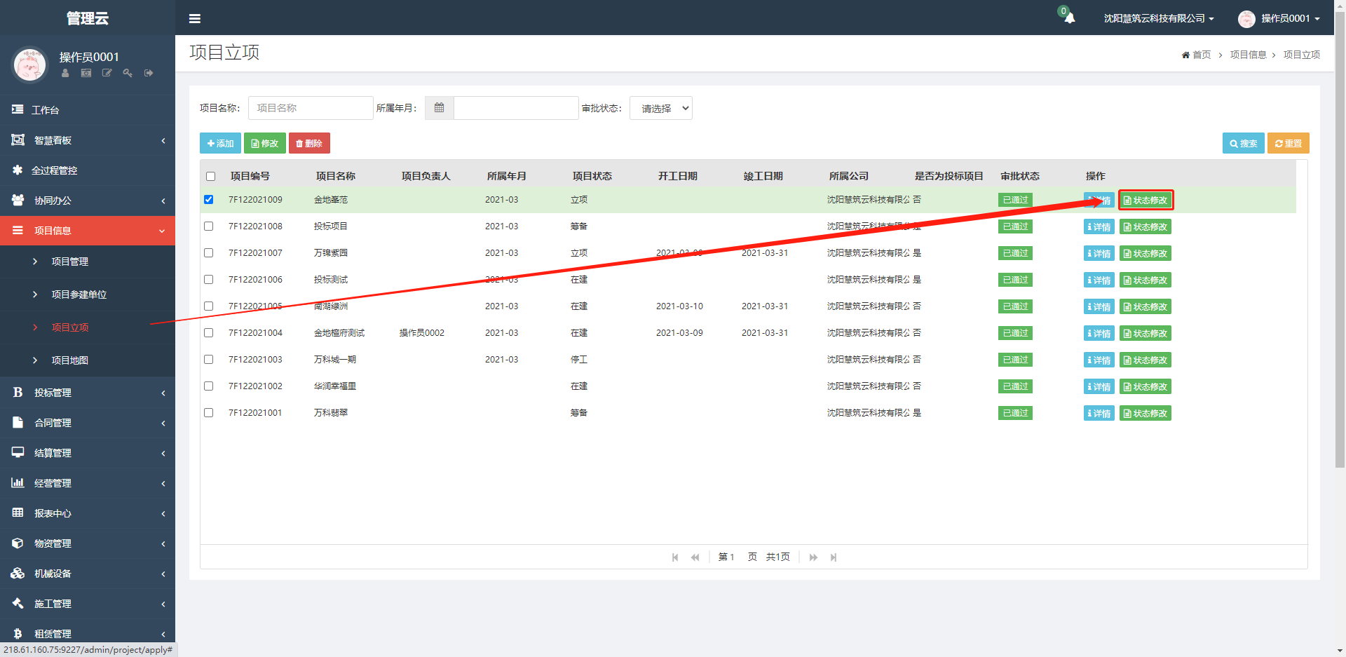Expand 物资管理 sidebar menu

(x=88, y=543)
